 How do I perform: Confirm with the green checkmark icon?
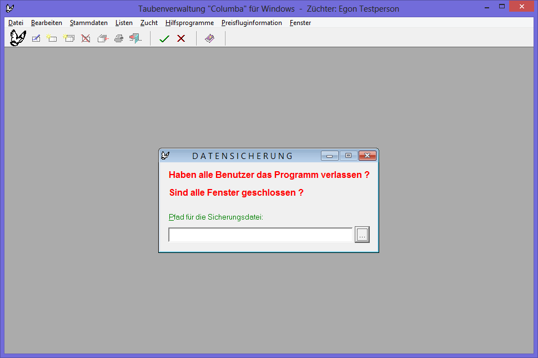click(x=164, y=38)
